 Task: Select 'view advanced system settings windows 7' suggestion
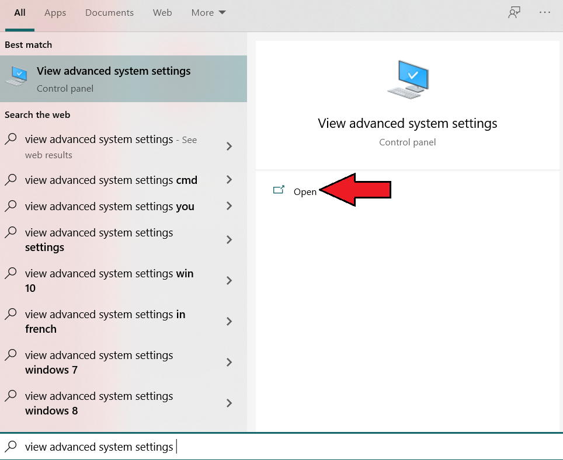[x=123, y=363]
